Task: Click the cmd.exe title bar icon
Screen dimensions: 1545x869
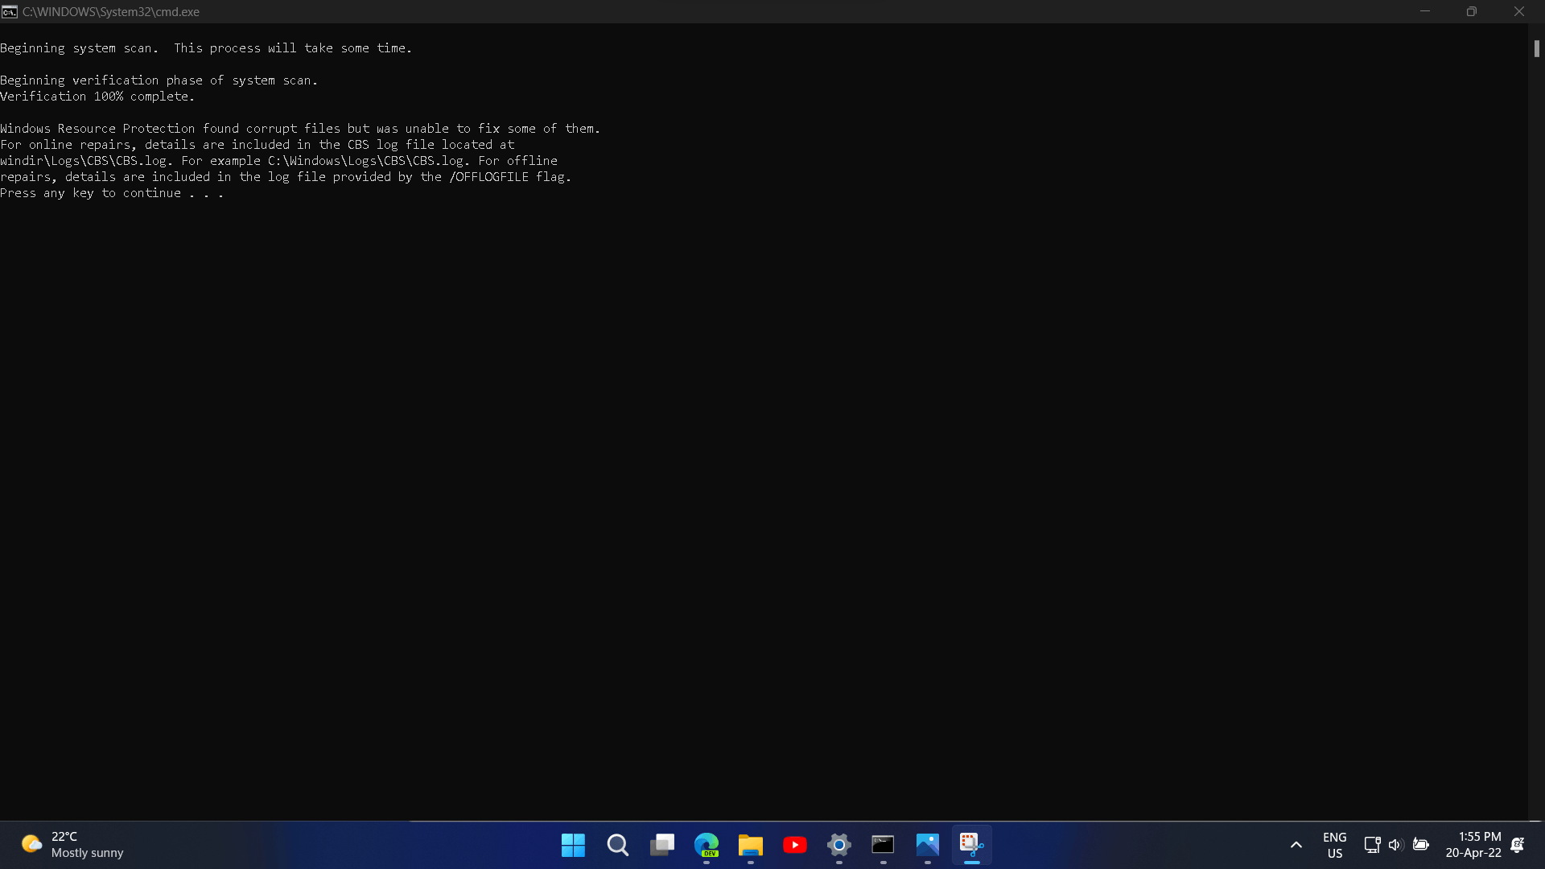Action: (10, 12)
